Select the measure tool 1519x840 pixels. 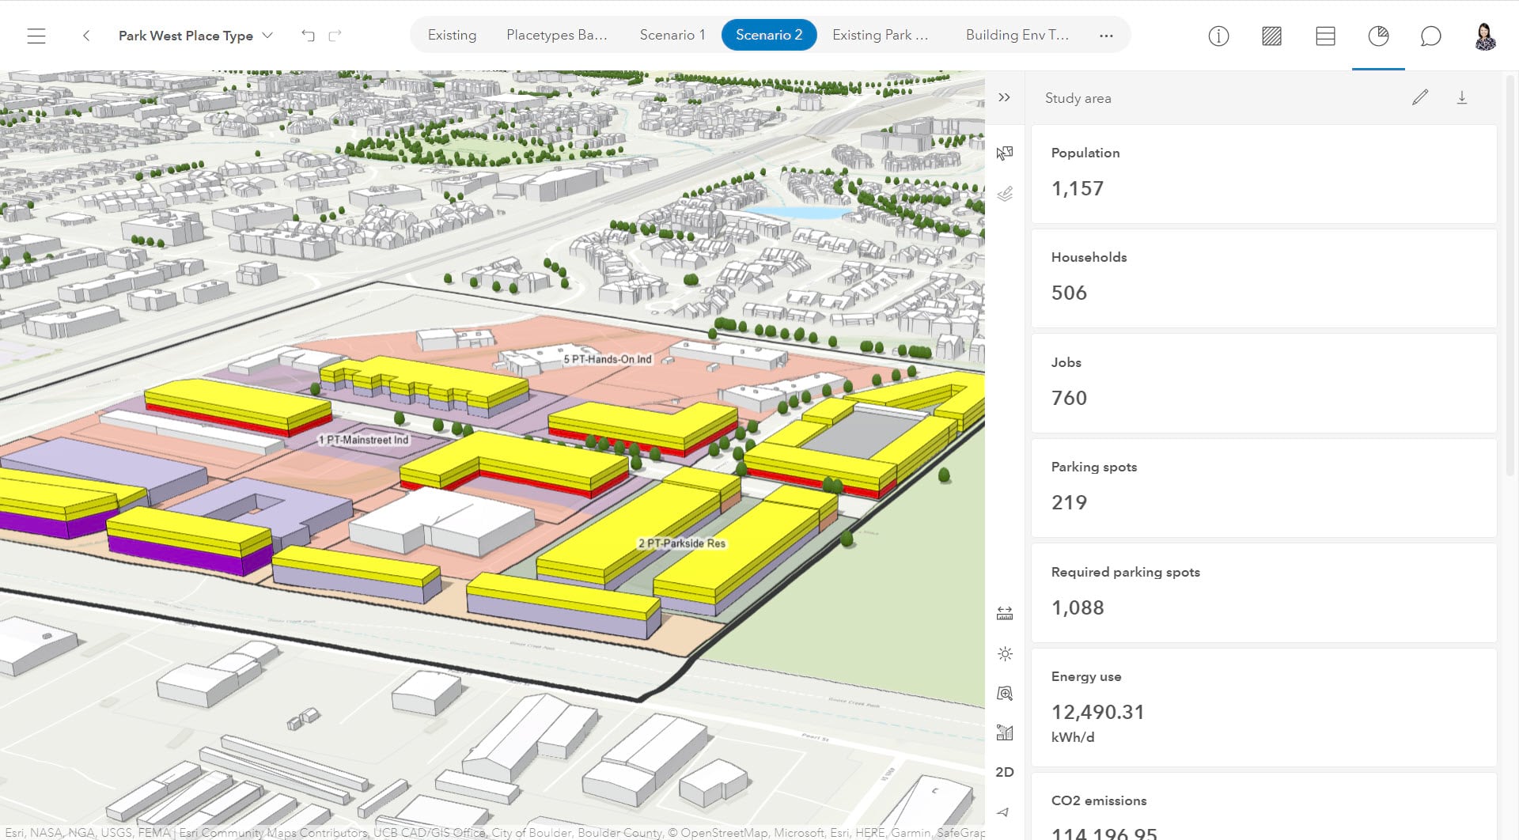tap(1005, 611)
